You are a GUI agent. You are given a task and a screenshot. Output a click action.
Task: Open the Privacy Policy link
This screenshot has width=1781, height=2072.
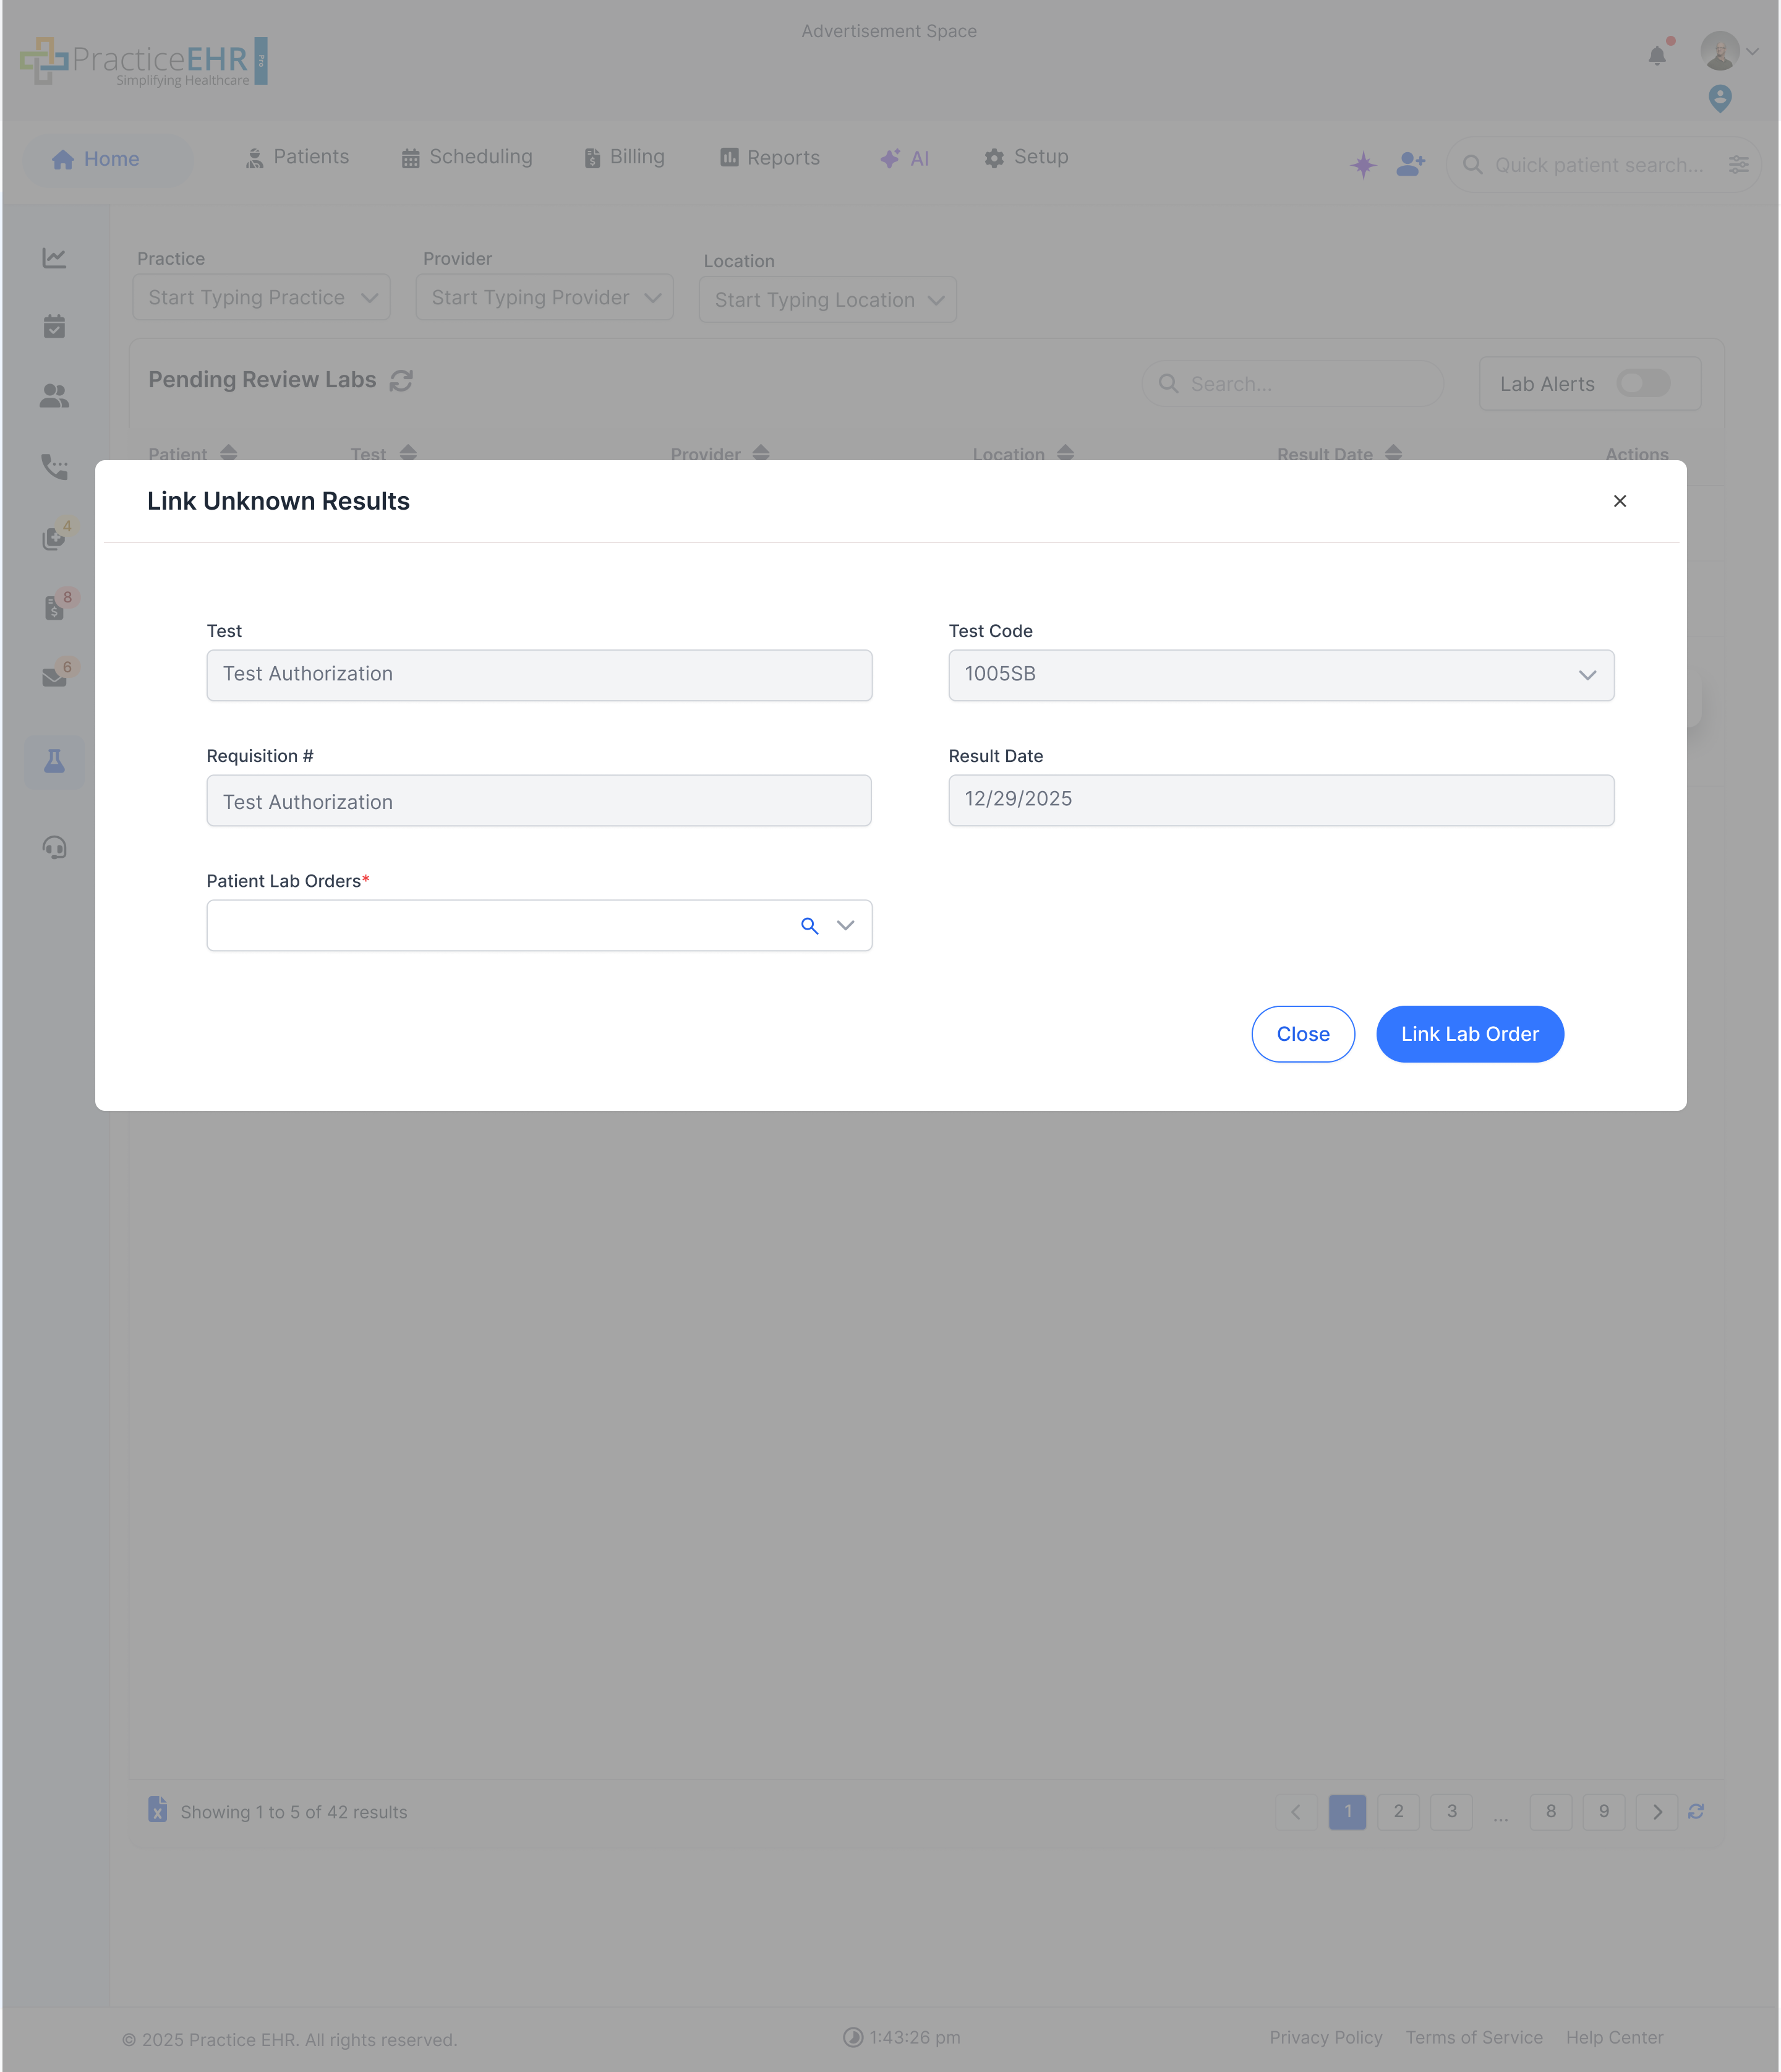click(1325, 2037)
